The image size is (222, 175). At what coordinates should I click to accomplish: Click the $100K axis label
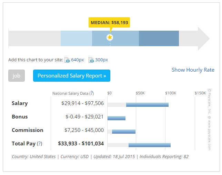(171, 93)
